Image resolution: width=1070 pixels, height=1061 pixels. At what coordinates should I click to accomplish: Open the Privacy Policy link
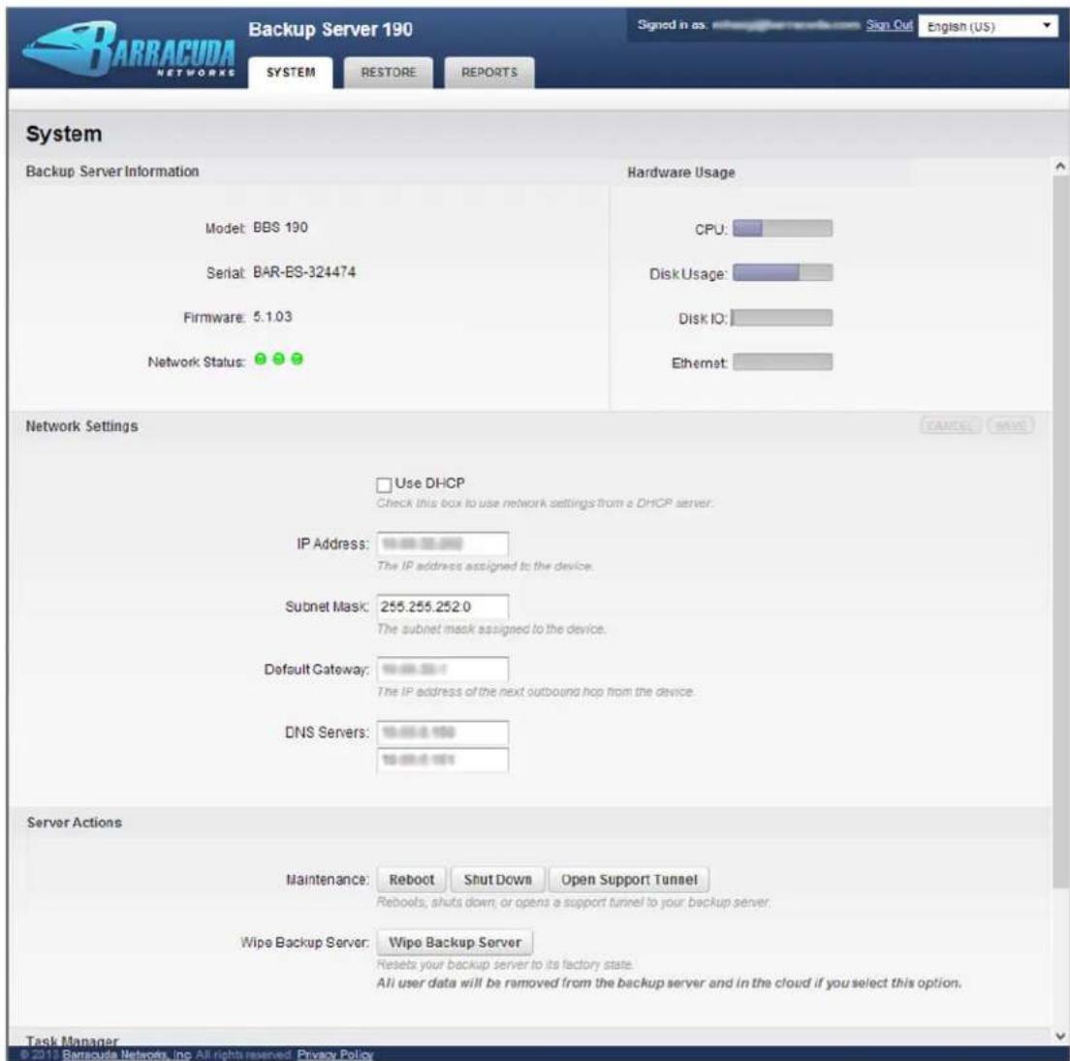335,1054
